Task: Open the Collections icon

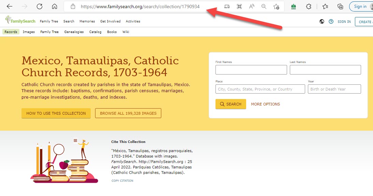Action: click(x=340, y=6)
